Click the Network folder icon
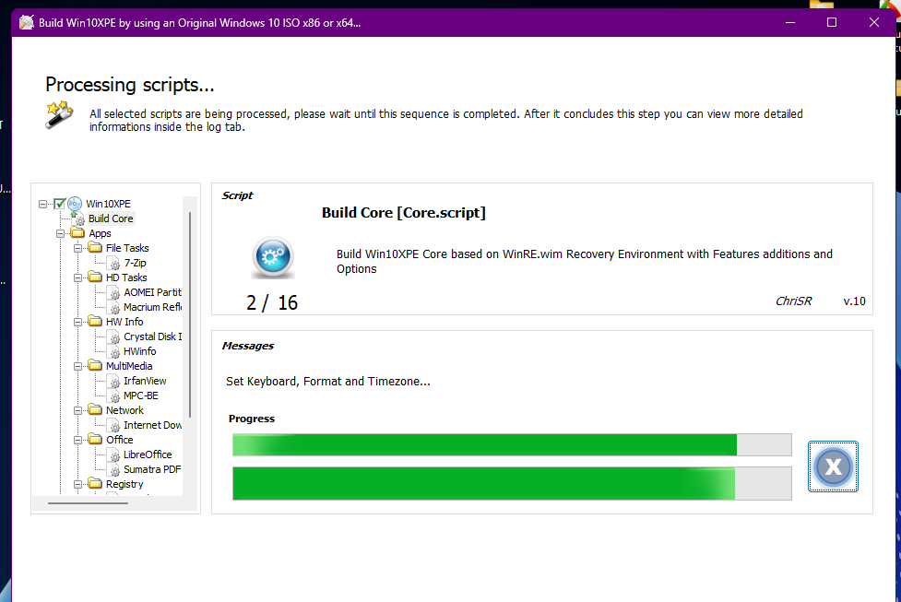This screenshot has height=602, width=901. (95, 409)
